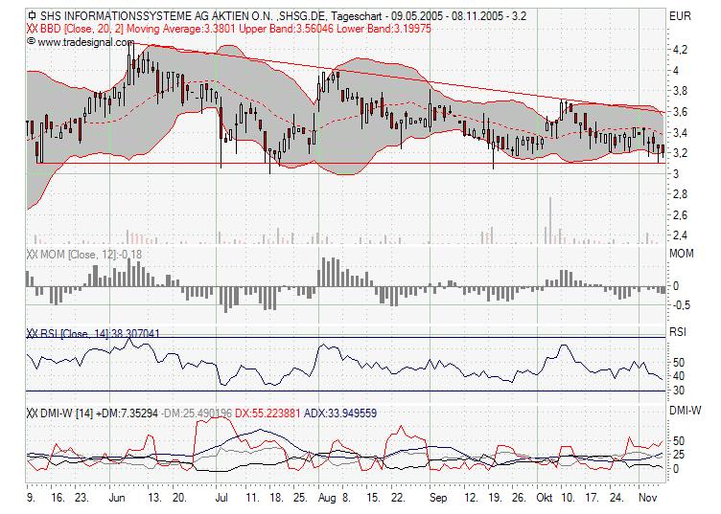Click the XX icon beside DMI-W indicator
Screen dimensions: 721x514
(x=34, y=413)
